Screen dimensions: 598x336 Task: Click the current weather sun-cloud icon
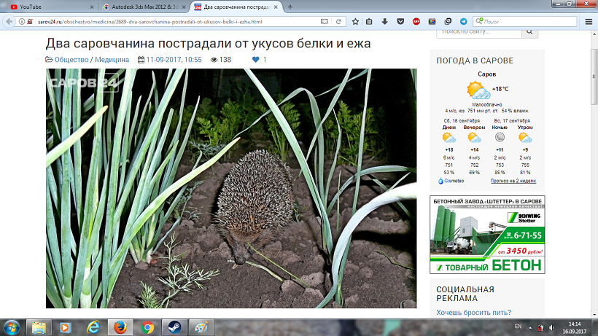coord(478,90)
